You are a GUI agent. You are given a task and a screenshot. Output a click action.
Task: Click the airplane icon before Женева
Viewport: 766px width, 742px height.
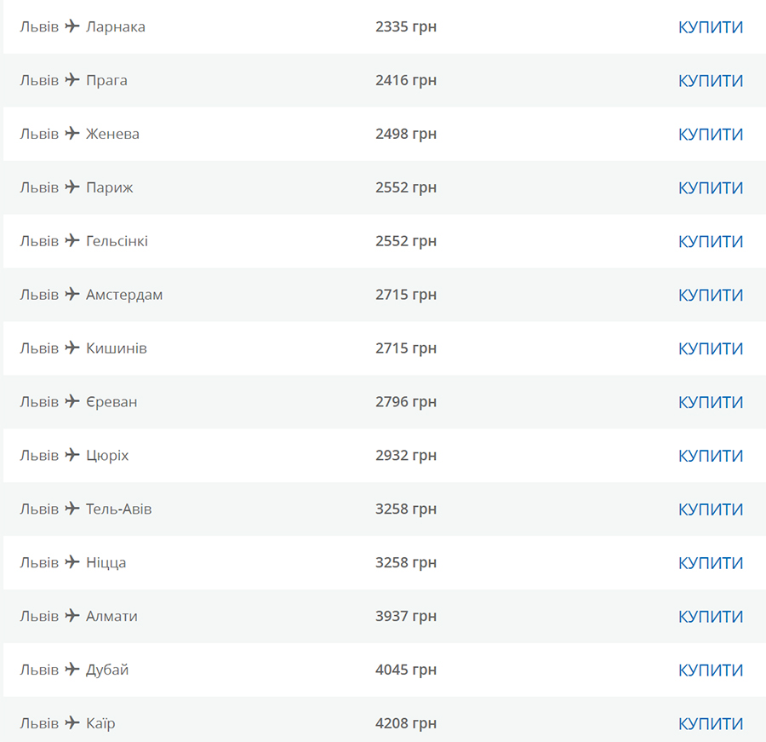72,133
